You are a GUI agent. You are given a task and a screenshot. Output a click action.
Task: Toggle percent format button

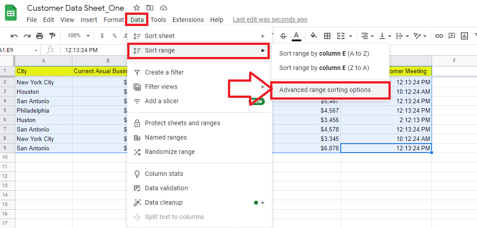point(115,36)
